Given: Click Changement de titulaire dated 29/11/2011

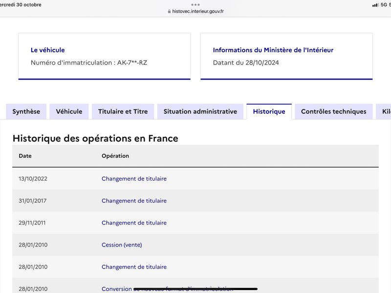Looking at the screenshot, I should pos(134,223).
